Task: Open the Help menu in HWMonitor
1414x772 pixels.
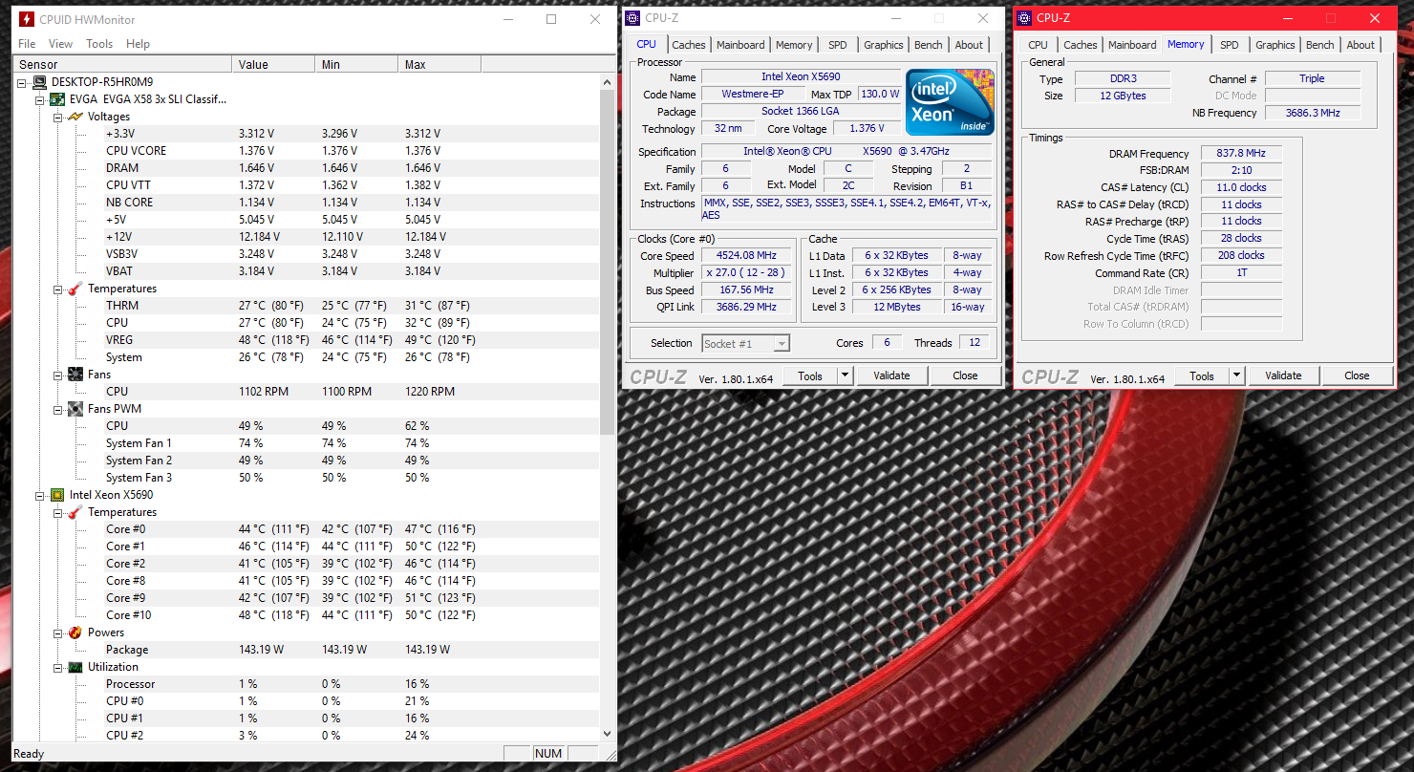Action: (138, 44)
